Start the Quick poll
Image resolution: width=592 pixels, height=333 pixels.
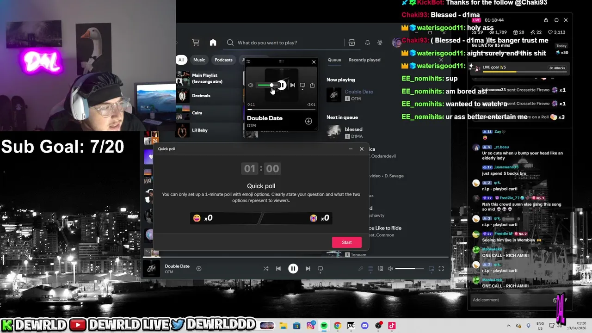click(347, 242)
